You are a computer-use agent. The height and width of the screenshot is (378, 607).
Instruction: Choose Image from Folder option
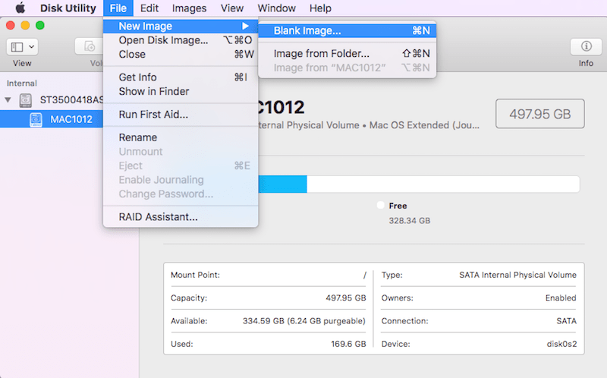tap(348, 53)
